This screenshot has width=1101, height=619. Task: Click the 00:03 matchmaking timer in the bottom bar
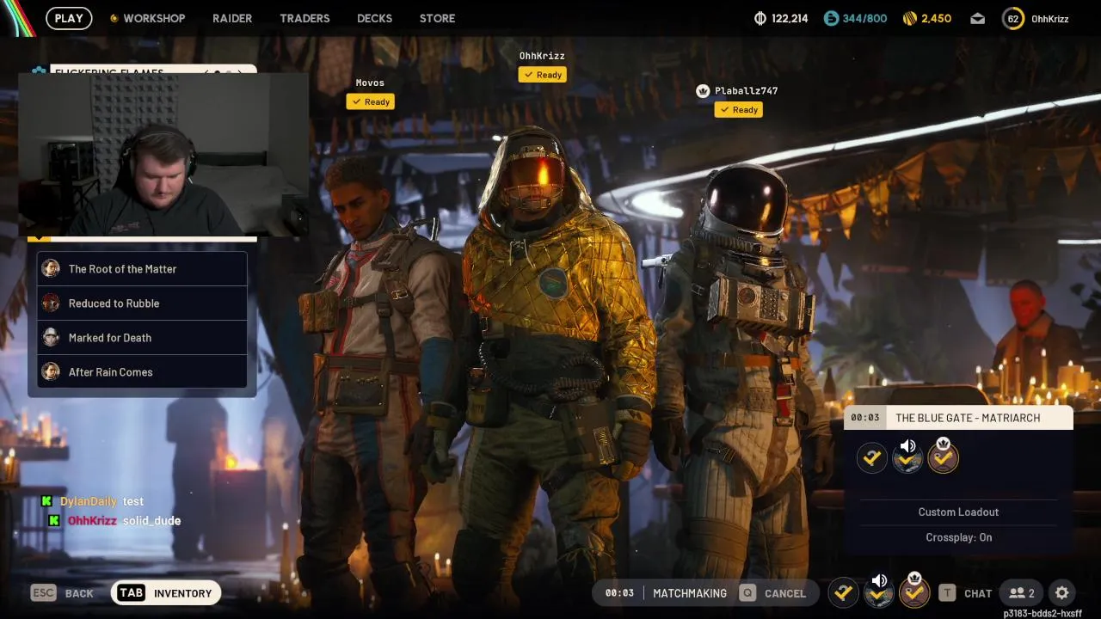point(619,593)
